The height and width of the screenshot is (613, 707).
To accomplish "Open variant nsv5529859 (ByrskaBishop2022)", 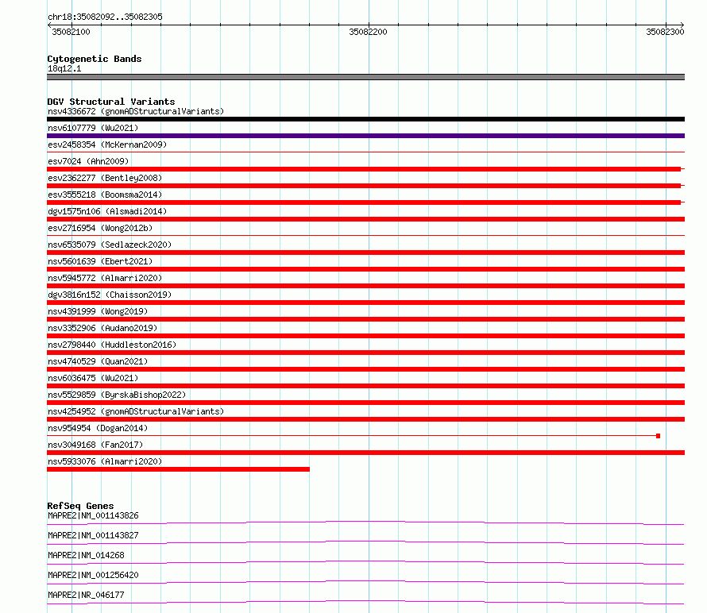I will pos(117,395).
